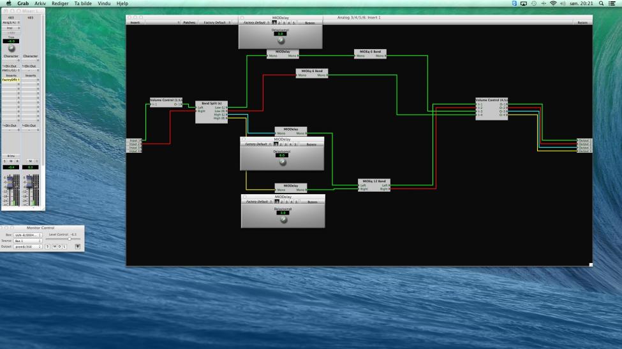Click the L button in Monitor Control
This screenshot has height=349, width=622.
(64, 246)
